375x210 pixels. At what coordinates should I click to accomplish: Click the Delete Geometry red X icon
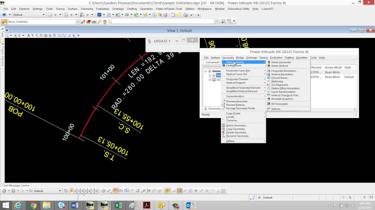pyautogui.click(x=224, y=132)
